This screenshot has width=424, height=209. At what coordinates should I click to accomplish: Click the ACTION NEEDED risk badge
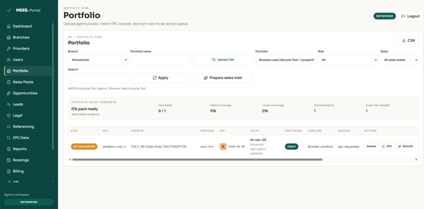(x=84, y=146)
